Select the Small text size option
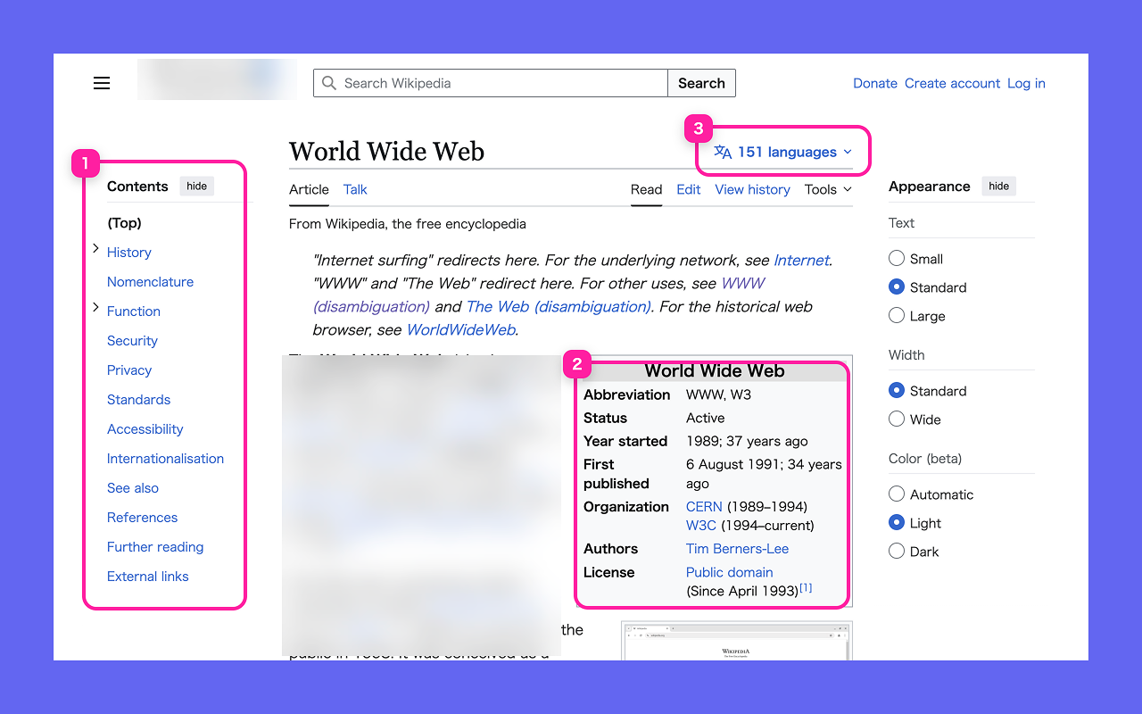This screenshot has width=1142, height=714. click(897, 259)
